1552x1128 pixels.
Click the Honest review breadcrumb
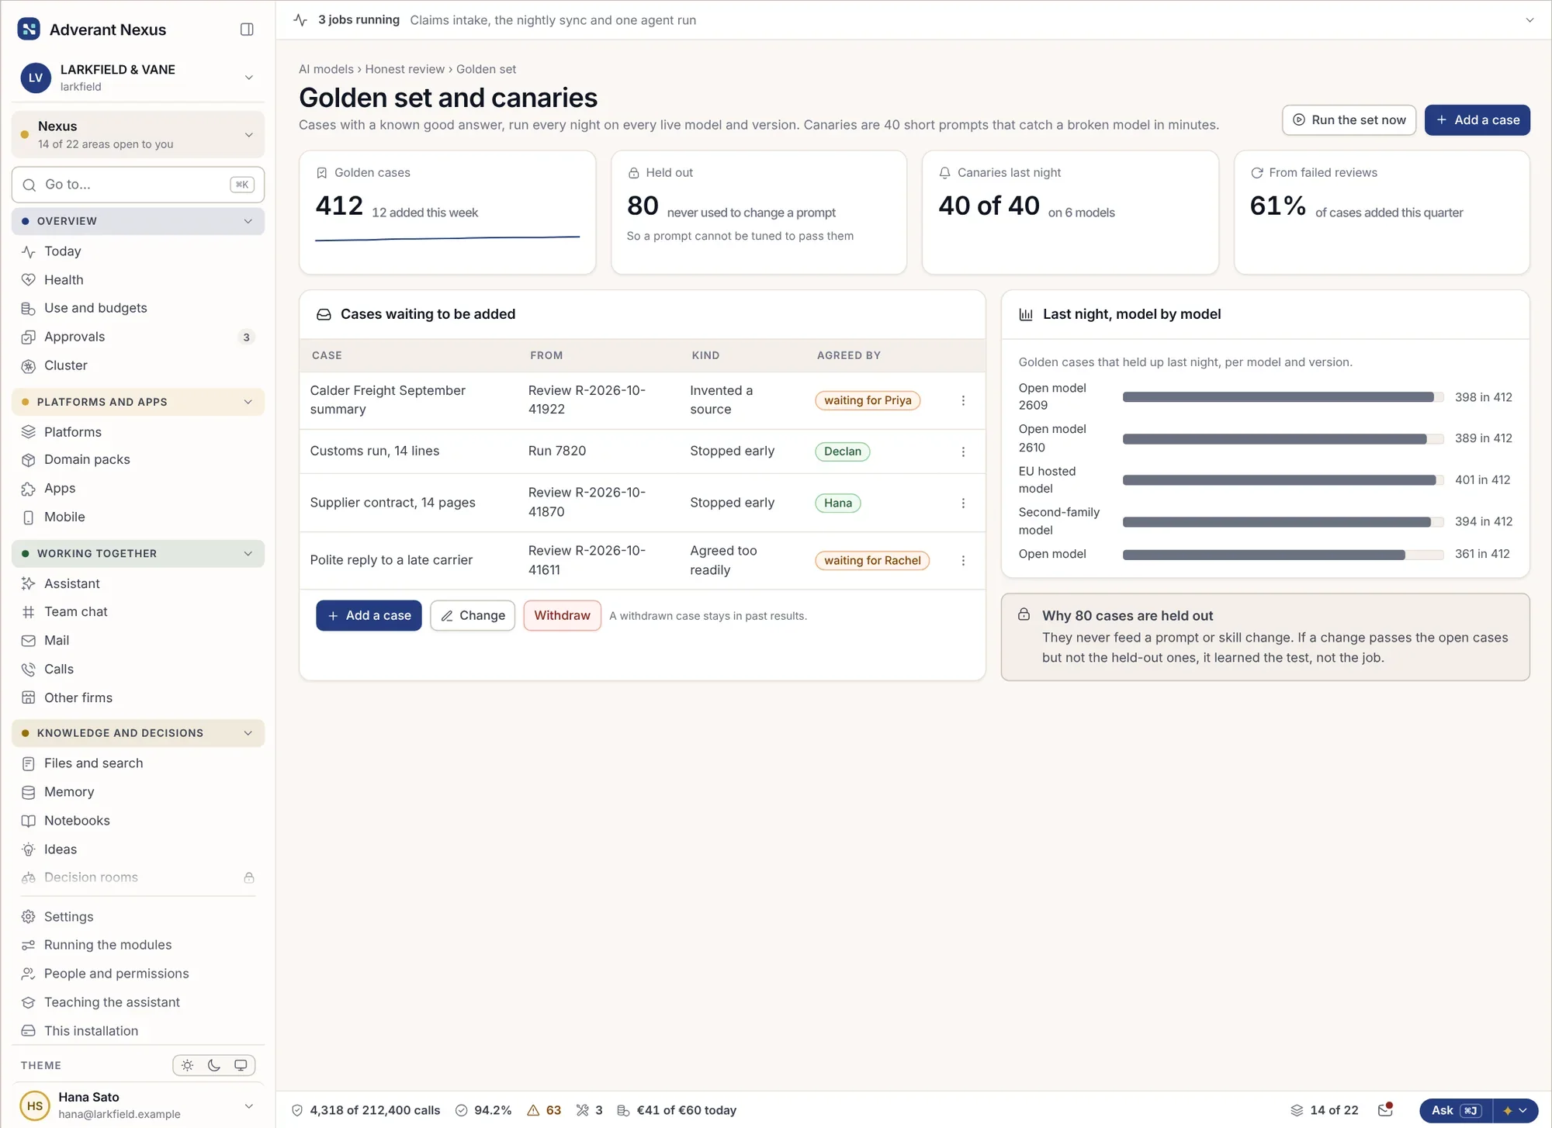(405, 69)
